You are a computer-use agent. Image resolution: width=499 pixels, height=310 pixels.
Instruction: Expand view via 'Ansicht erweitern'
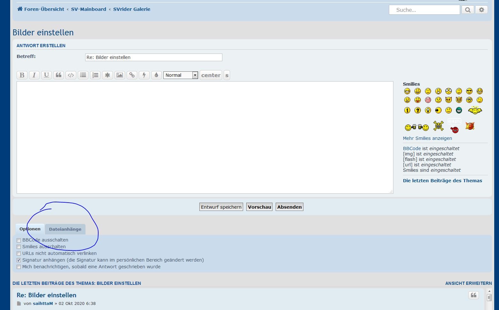468,283
